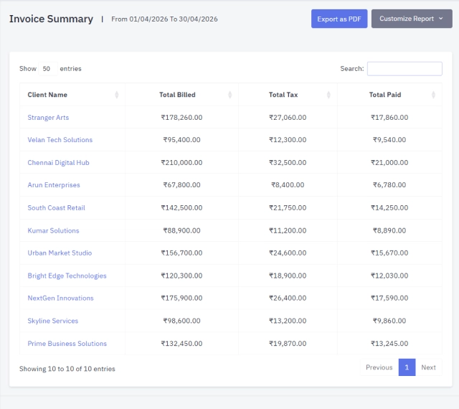Open the Skyline Services link

click(x=53, y=321)
